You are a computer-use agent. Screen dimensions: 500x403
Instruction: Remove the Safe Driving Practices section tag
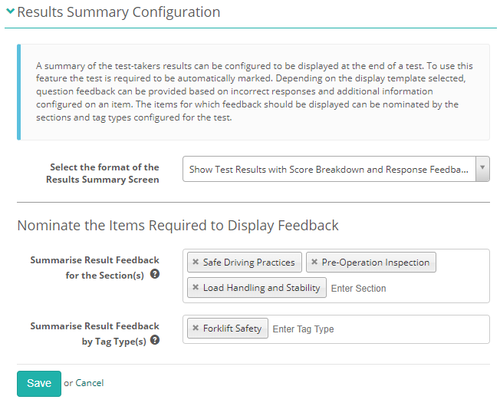click(x=196, y=263)
